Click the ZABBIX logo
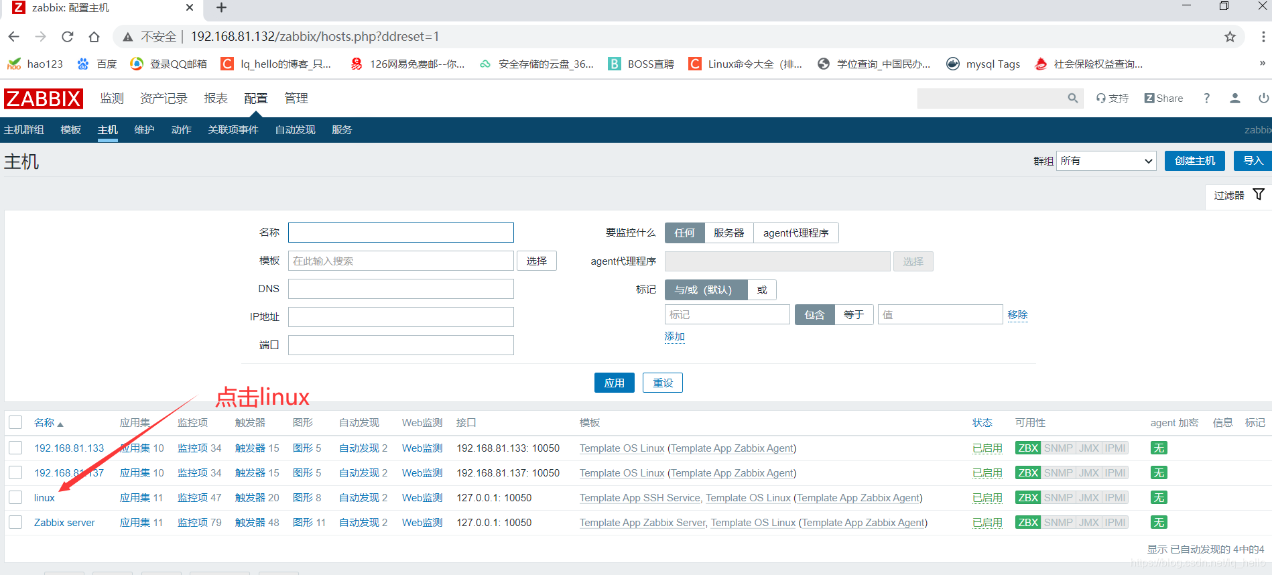 click(x=44, y=99)
